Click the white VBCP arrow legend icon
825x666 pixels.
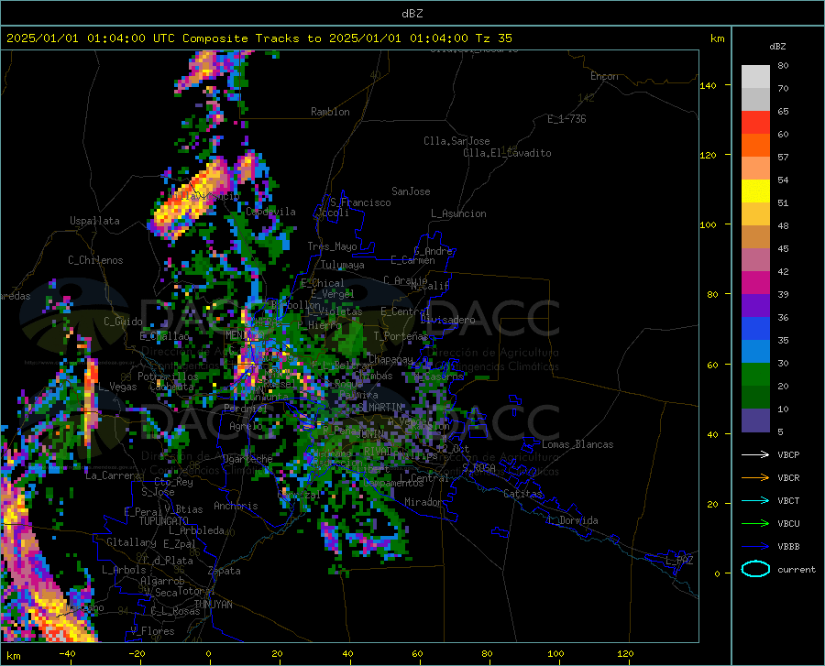755,454
